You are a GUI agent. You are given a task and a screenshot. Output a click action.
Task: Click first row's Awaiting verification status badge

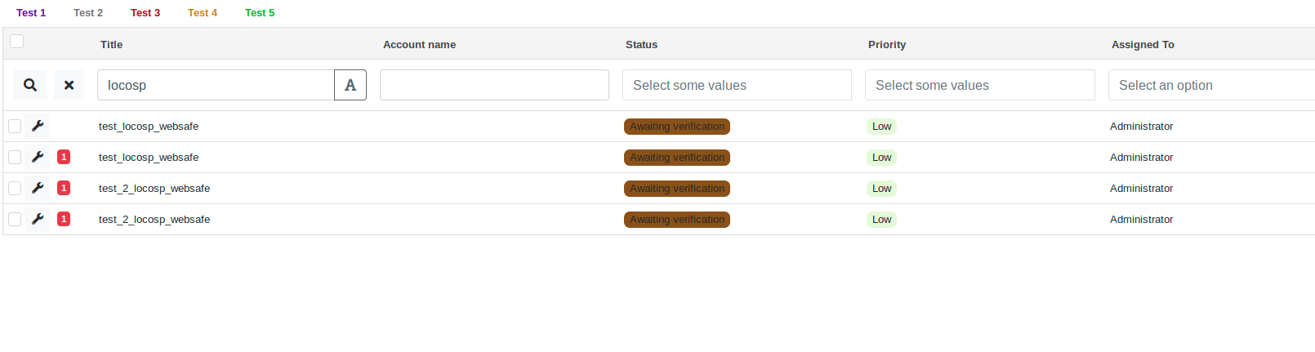coord(677,127)
